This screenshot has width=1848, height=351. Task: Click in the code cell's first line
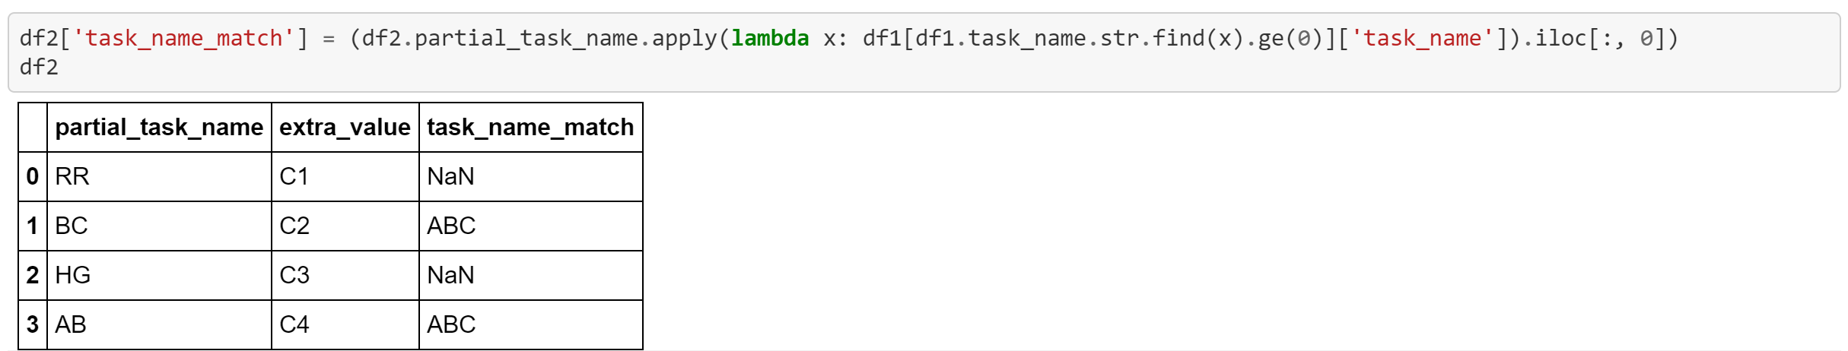[848, 38]
